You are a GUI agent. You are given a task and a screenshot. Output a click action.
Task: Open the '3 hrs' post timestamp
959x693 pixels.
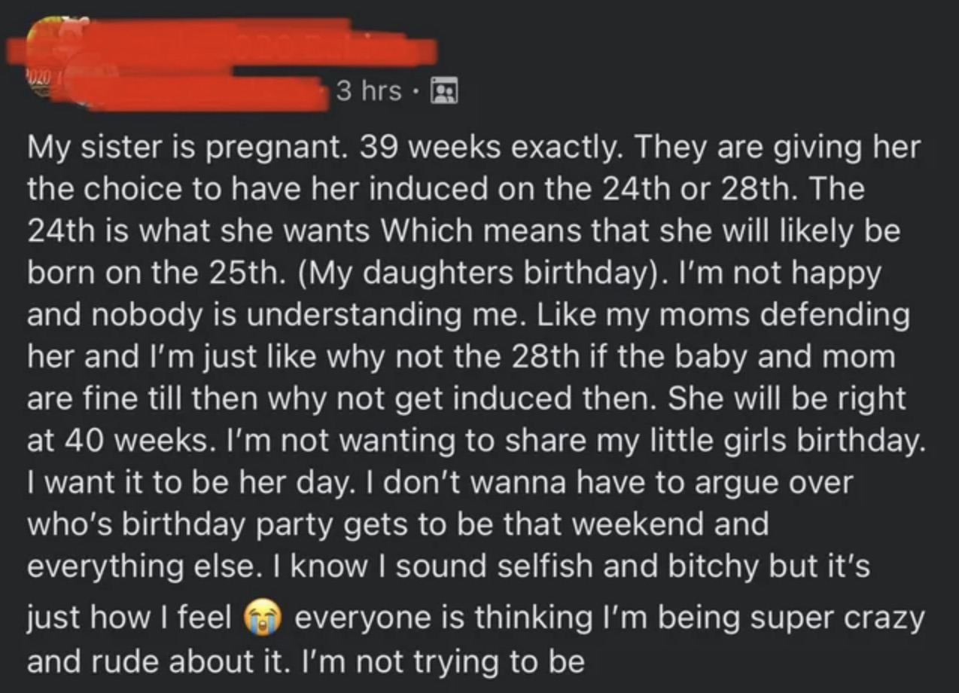pos(368,92)
